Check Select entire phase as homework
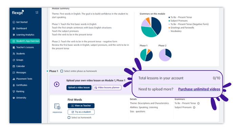This screenshot has height=131, width=233. [x=62, y=71]
